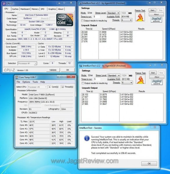Click OK button in CPU-Z
Screen dimensions: 170x174
pyautogui.click(x=68, y=70)
